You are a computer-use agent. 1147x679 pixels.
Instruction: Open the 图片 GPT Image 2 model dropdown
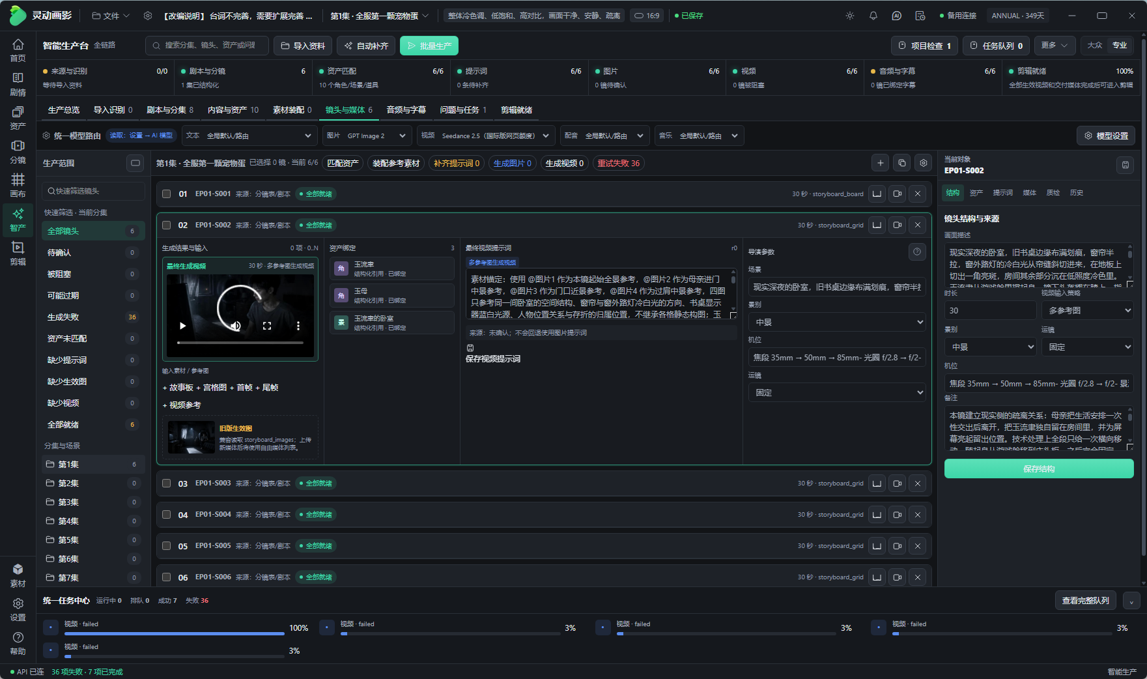click(367, 136)
